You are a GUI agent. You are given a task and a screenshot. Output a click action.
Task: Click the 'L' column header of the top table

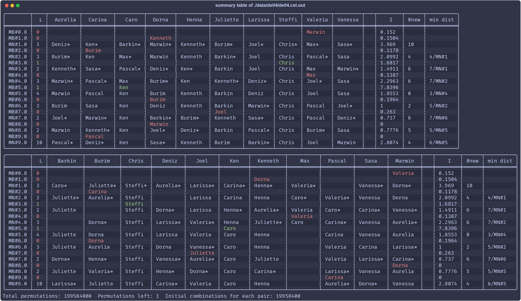point(41,20)
